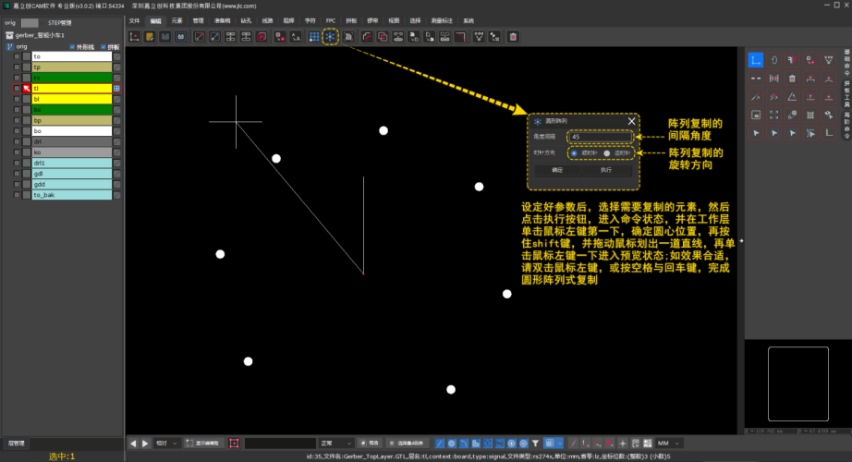Check the checkbox for layer tp

click(17, 67)
